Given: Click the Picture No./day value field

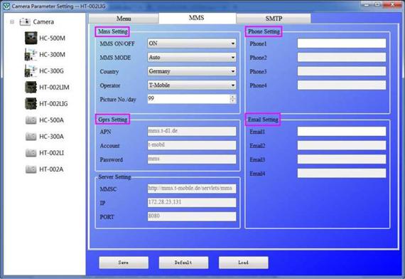Looking at the screenshot, I should click(x=189, y=99).
